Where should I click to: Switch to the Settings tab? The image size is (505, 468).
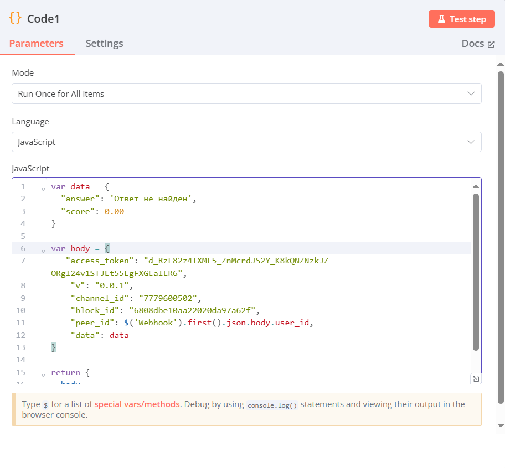coord(104,44)
